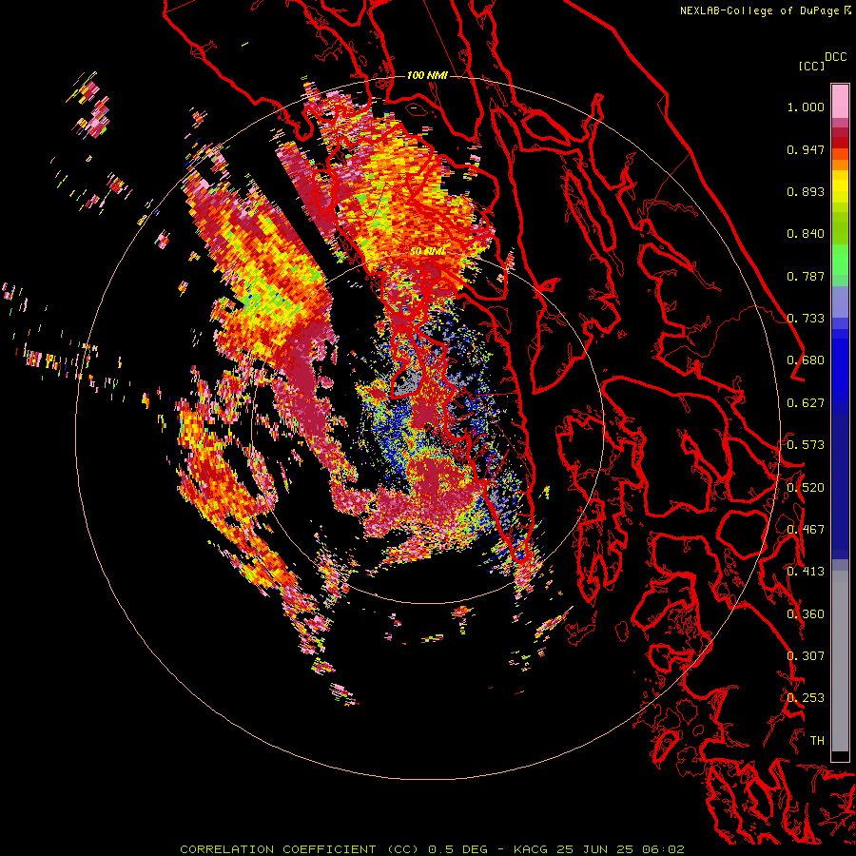Viewport: 856px width, 856px height.
Task: Click the 100 NMI range ring label
Action: pyautogui.click(x=427, y=75)
